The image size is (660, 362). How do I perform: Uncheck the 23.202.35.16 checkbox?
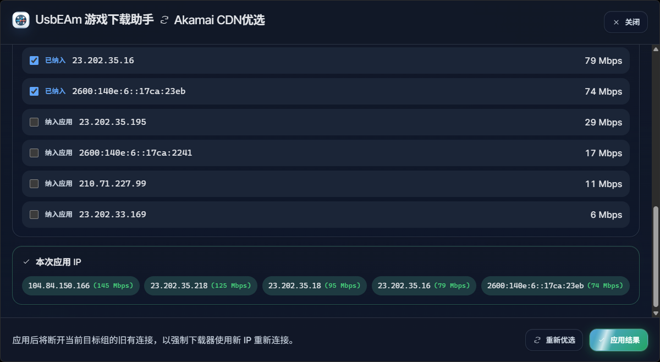coord(34,61)
